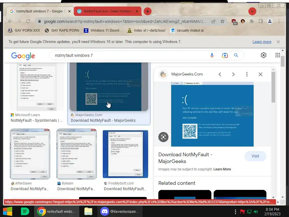Search inside image with the Lens button
The width and height of the screenshot is (289, 217).
coord(163,137)
